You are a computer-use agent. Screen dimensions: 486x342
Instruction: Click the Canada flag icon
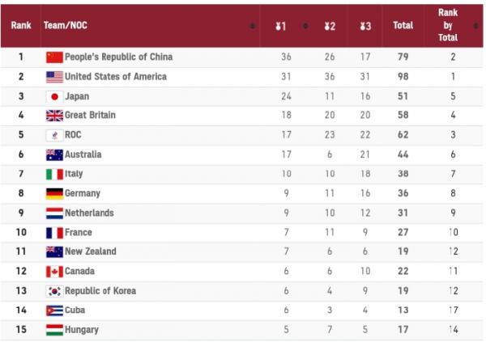pyautogui.click(x=54, y=272)
